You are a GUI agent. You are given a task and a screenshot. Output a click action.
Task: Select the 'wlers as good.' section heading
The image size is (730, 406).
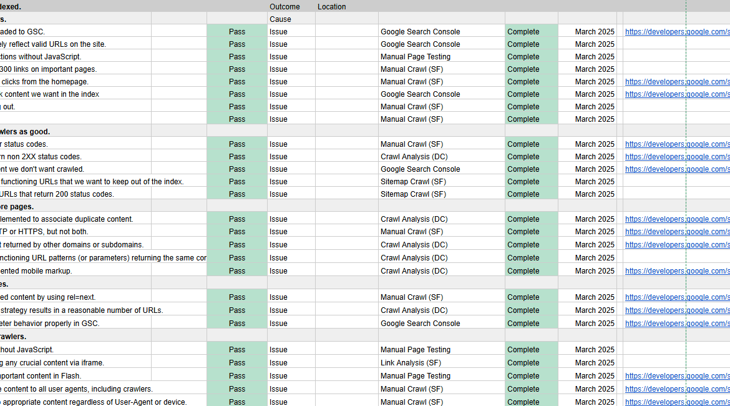tap(75, 131)
